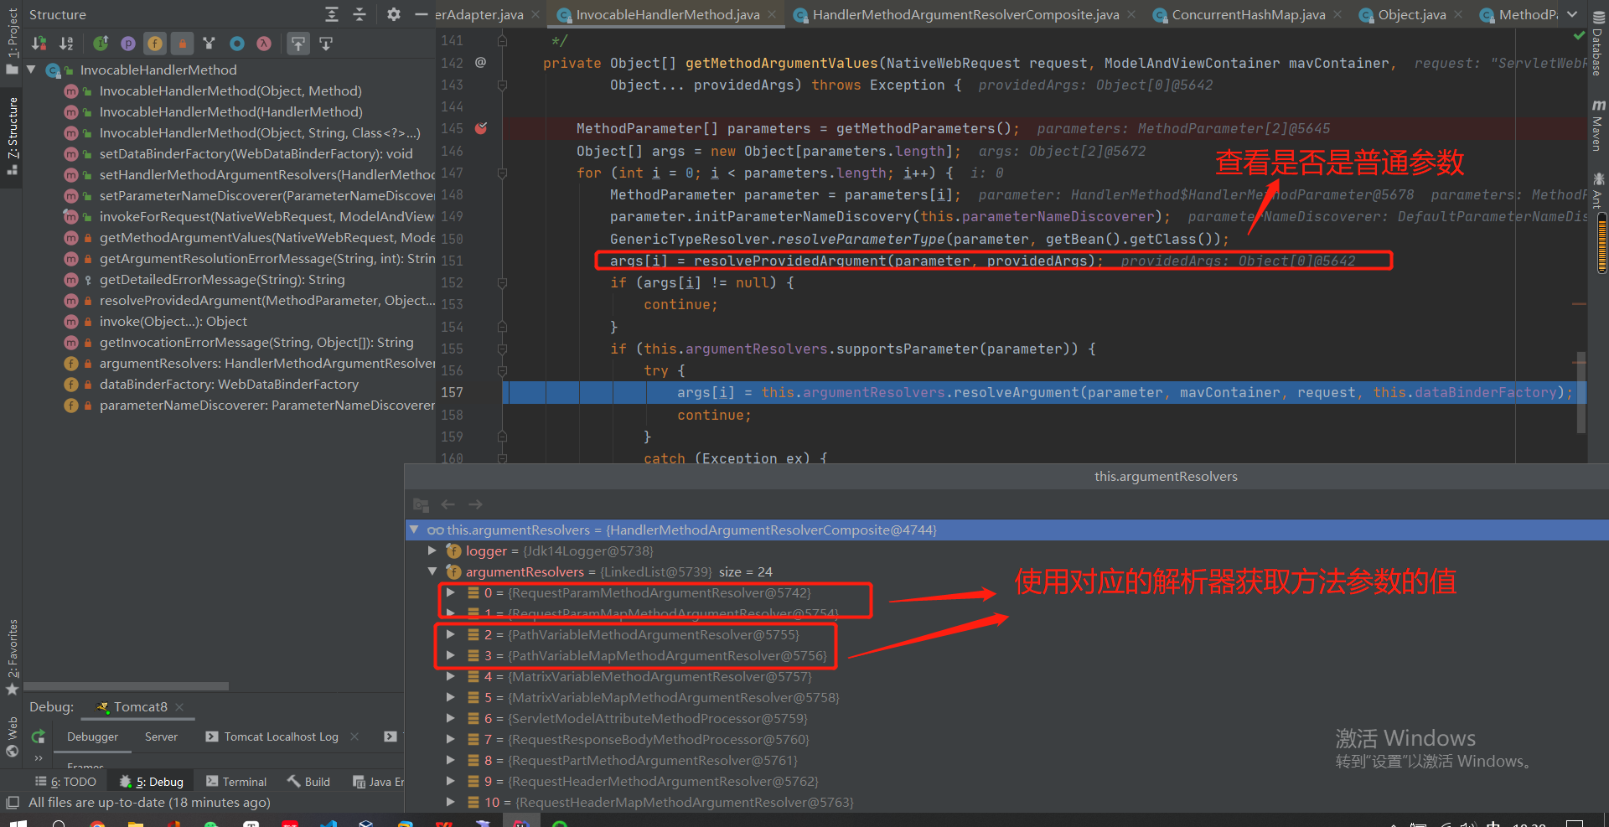Click forward arrow in evaluation popup
This screenshot has height=827, width=1609.
475,504
